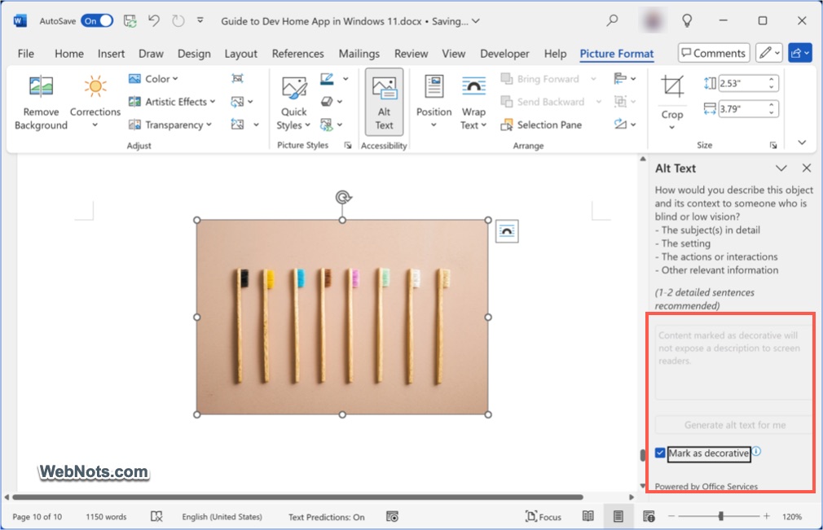This screenshot has width=823, height=530.
Task: Switch to Web Layout view icon
Action: (649, 516)
